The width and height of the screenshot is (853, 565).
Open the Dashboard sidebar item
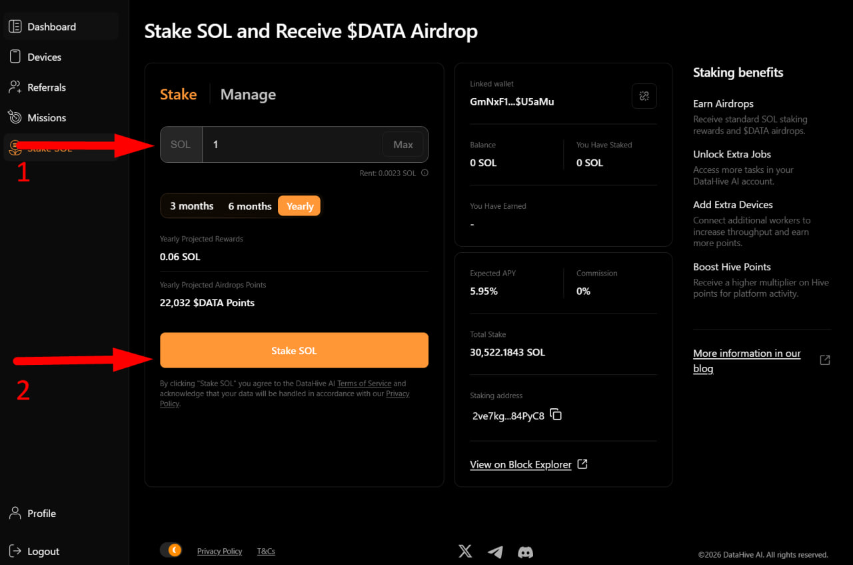(x=61, y=27)
